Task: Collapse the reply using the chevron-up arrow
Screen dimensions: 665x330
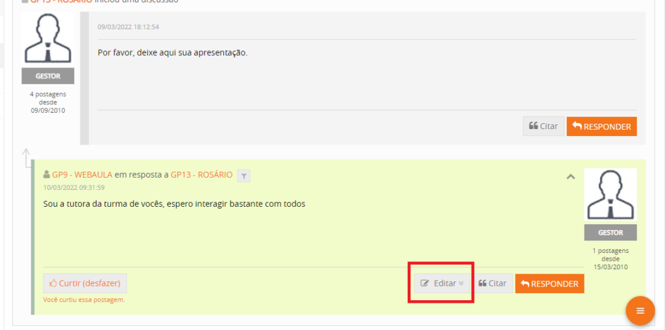Action: pos(570,176)
